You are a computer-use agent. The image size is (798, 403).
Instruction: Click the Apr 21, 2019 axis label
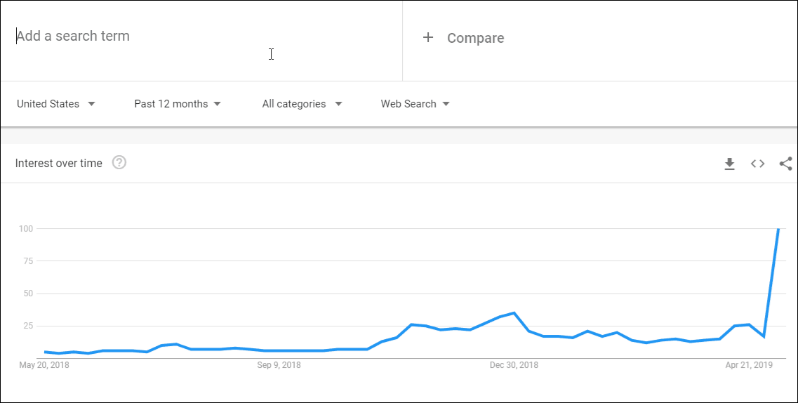749,365
